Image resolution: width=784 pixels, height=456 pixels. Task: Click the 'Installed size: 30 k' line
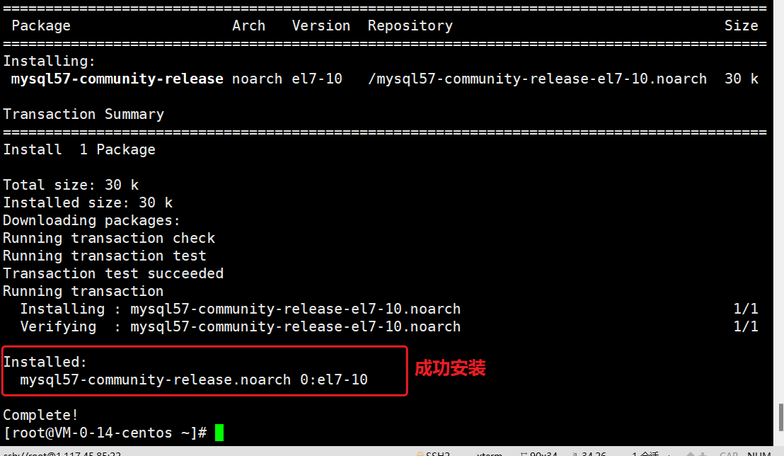pos(88,203)
